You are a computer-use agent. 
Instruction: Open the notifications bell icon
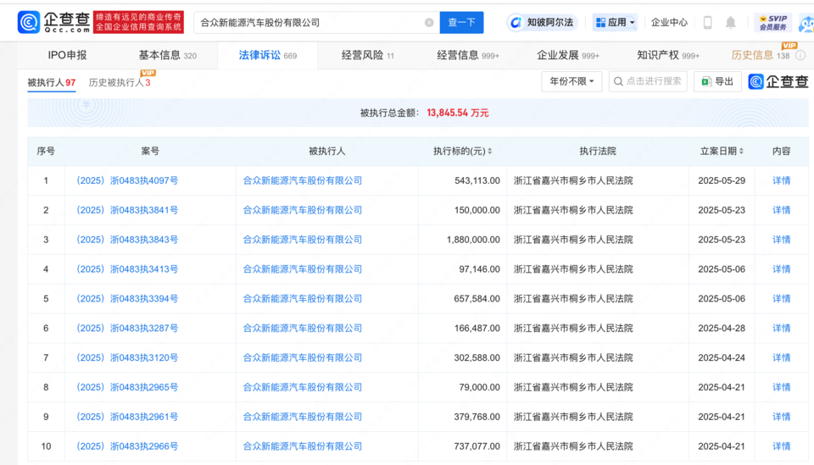(x=730, y=22)
